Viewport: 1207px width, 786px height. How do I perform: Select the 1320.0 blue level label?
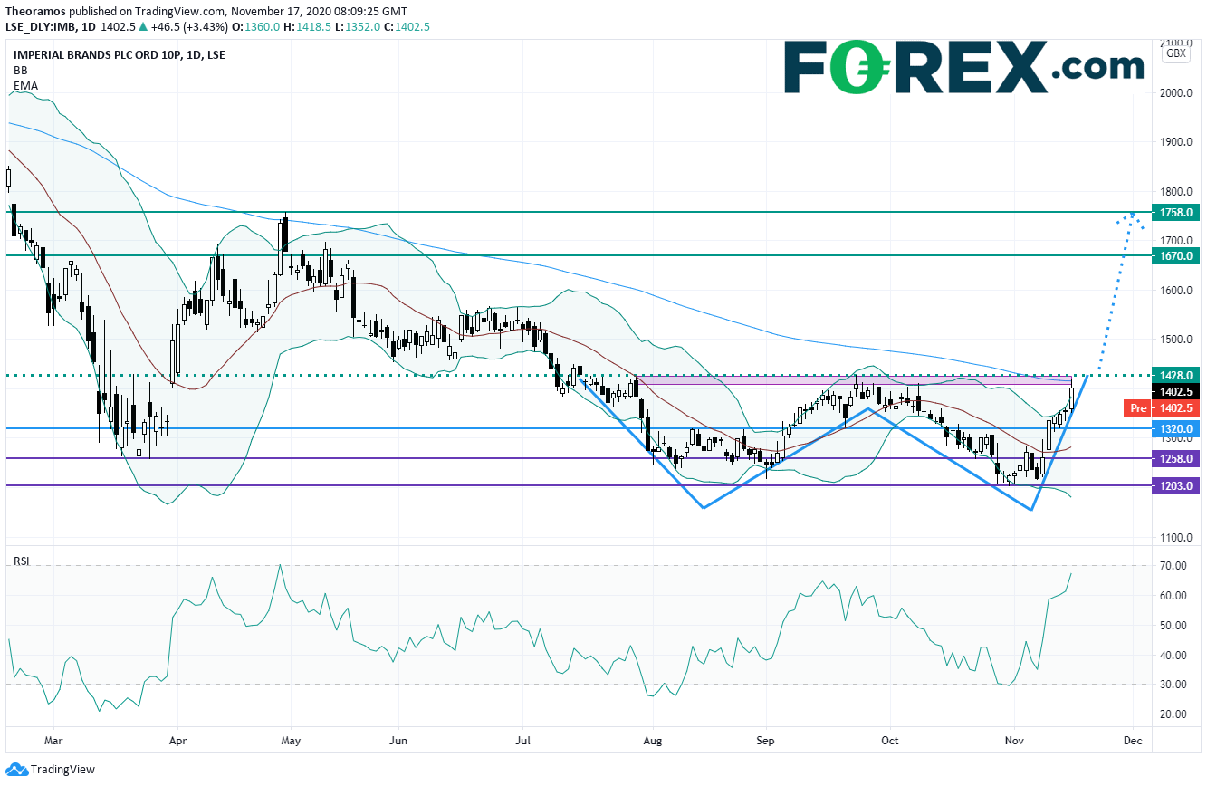1180,428
